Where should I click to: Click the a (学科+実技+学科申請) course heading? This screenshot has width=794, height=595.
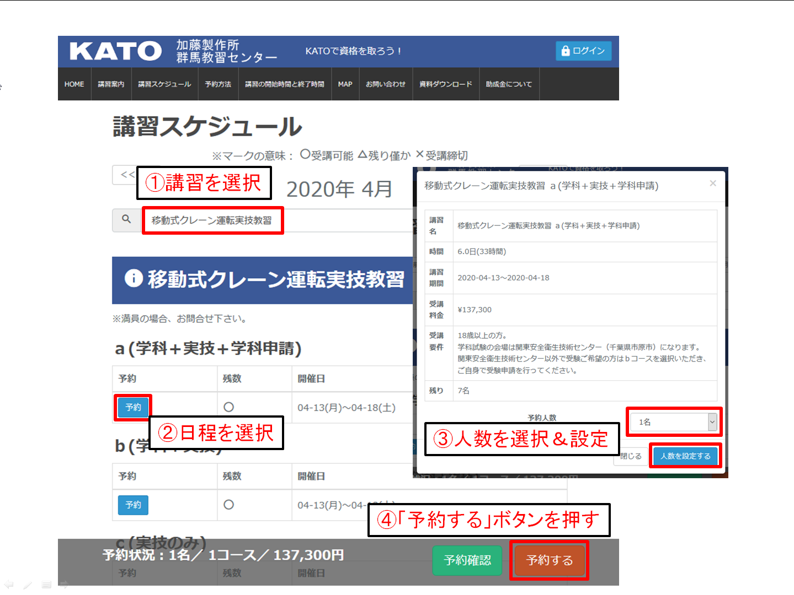[208, 349]
